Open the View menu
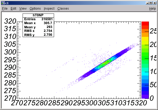The image size is (158, 110). coord(23,9)
